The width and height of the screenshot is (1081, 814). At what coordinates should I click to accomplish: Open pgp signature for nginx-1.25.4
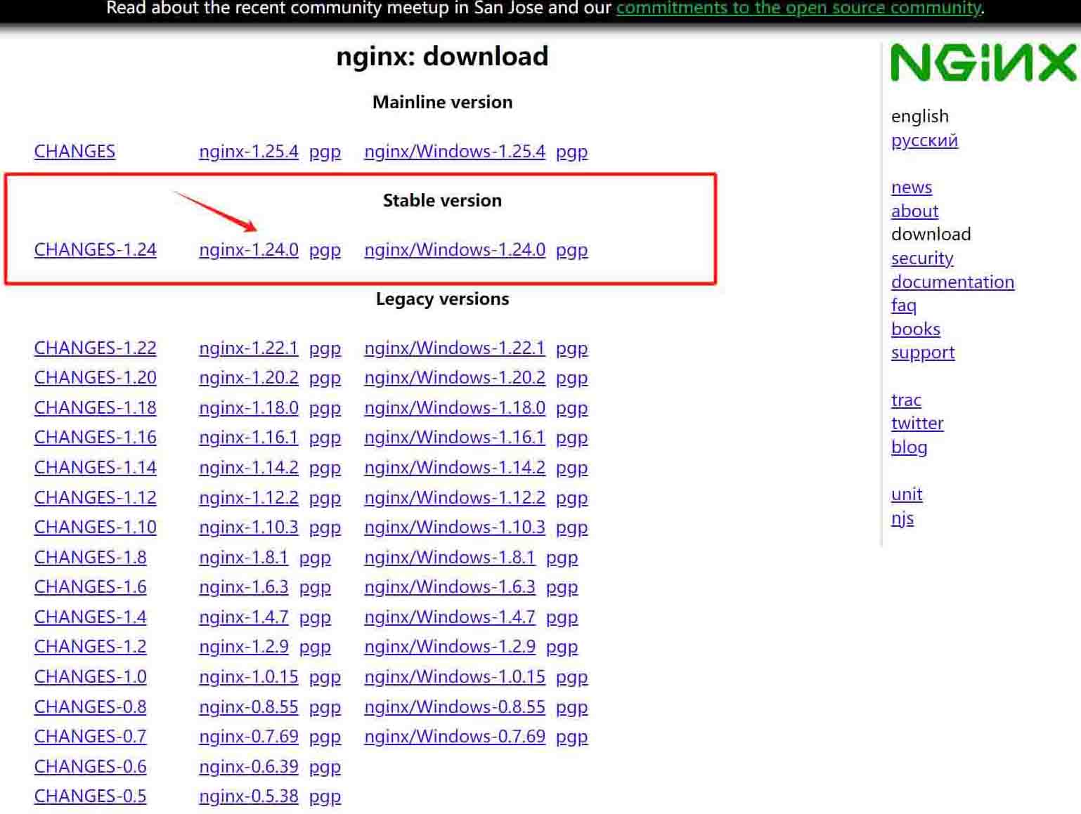(325, 152)
